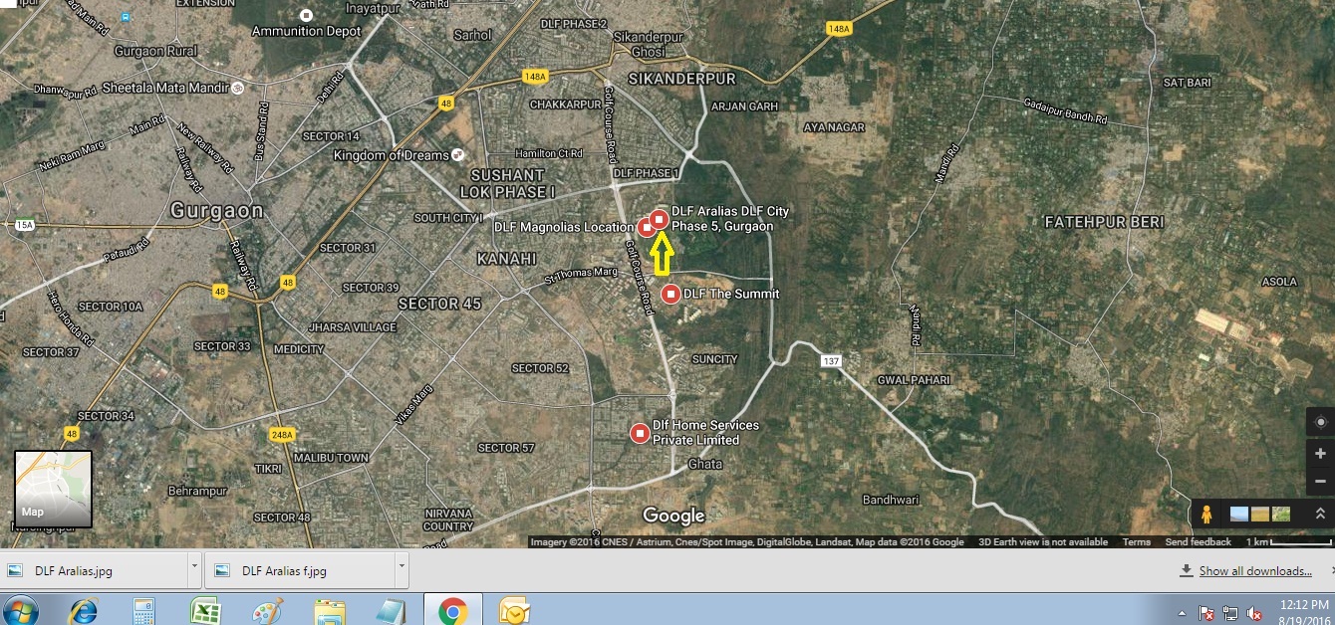This screenshot has height=625, width=1335.
Task: Switch to Map view thumbnail
Action: point(53,489)
